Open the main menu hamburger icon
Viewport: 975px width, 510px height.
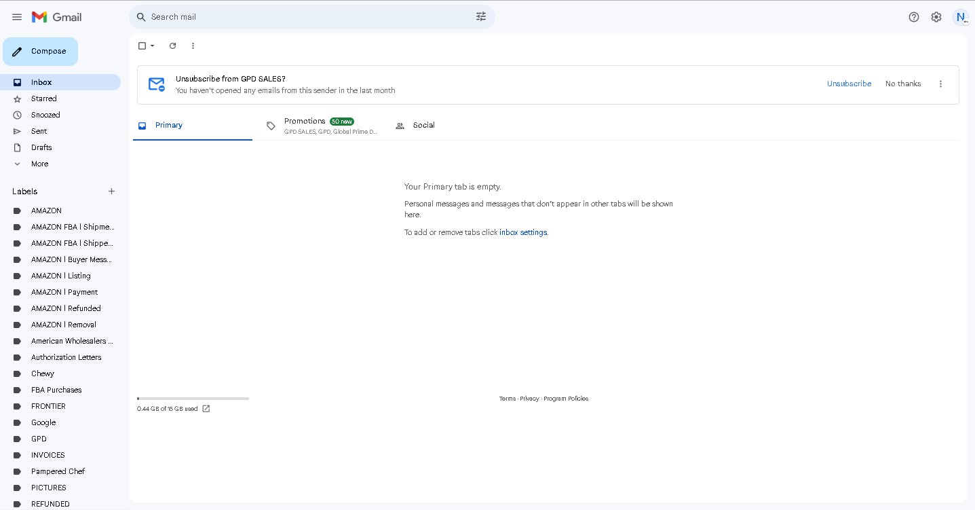click(17, 17)
